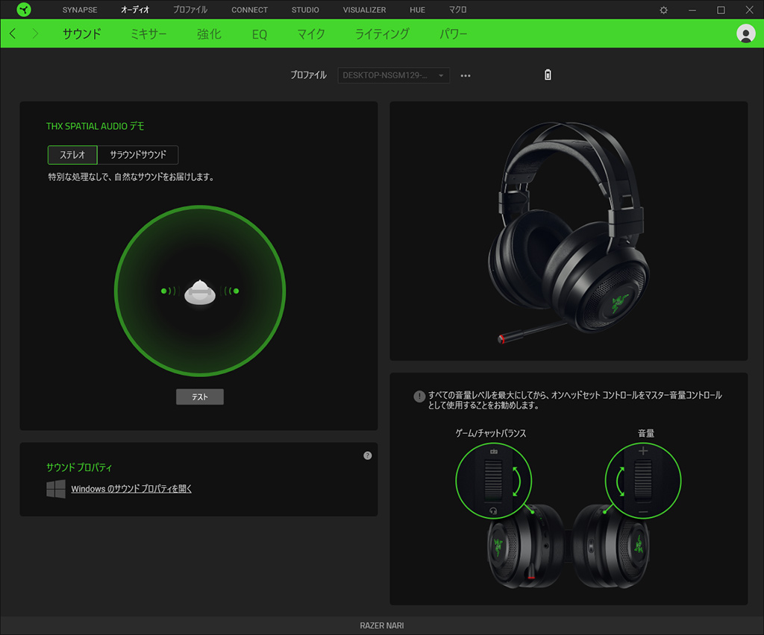Switch to マイク tab

(311, 34)
